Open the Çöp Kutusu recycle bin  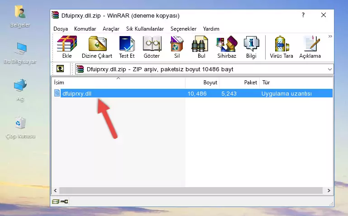point(20,128)
